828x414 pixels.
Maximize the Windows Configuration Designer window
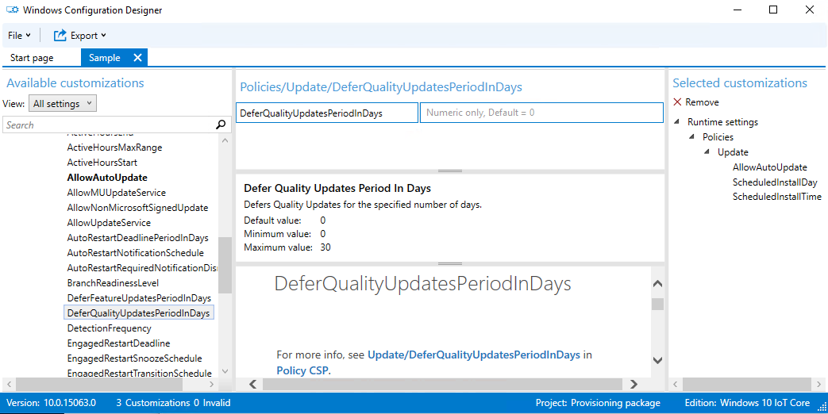[773, 10]
